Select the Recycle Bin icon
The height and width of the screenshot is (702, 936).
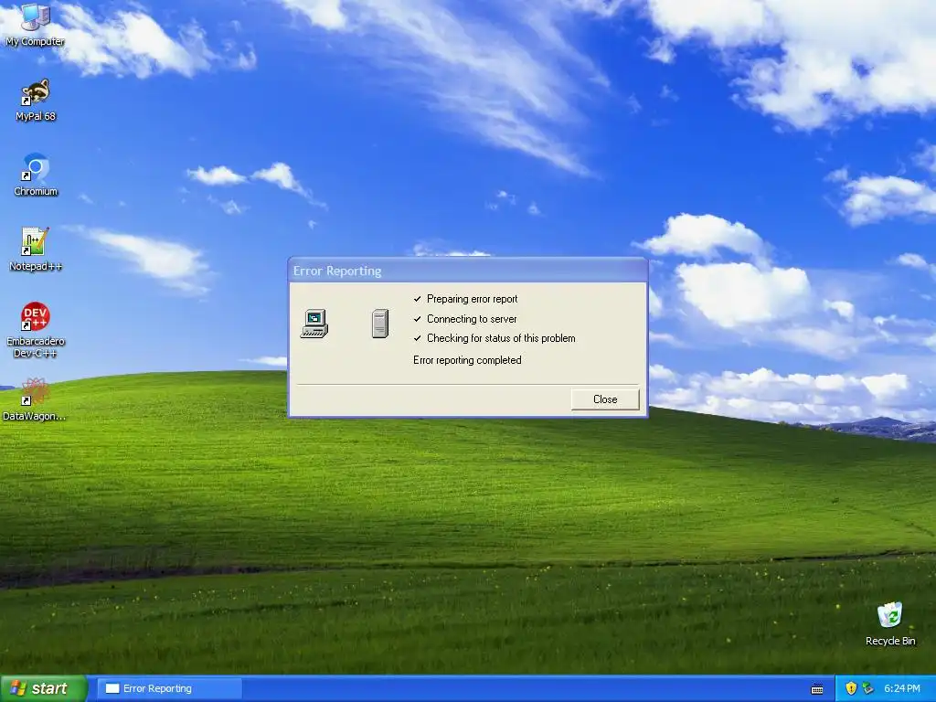pos(890,623)
